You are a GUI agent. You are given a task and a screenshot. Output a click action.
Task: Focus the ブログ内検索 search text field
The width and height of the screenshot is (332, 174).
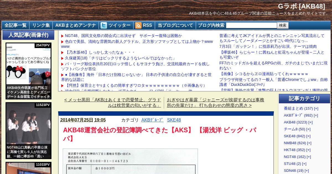pos(251,25)
